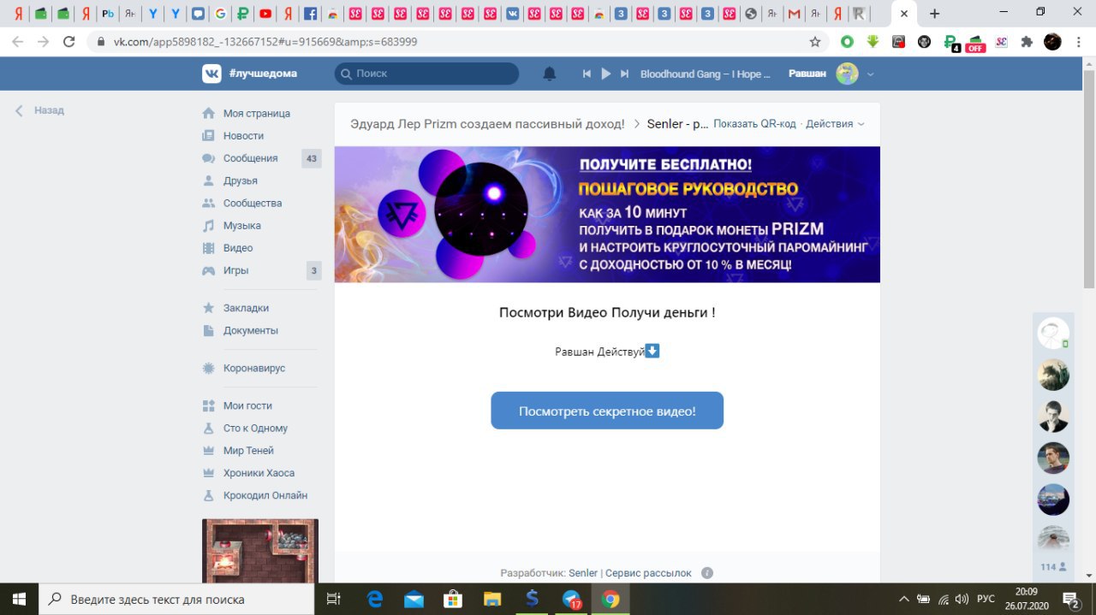Launch Microsoft Edge from the taskbar
This screenshot has width=1096, height=615.
(x=374, y=600)
